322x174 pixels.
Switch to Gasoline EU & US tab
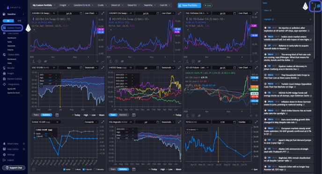(x=82, y=5)
